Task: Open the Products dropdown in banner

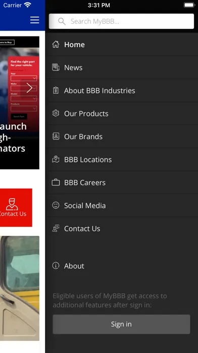Action: tap(24, 109)
